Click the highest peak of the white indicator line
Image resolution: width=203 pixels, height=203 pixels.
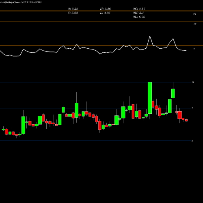click(x=150, y=36)
